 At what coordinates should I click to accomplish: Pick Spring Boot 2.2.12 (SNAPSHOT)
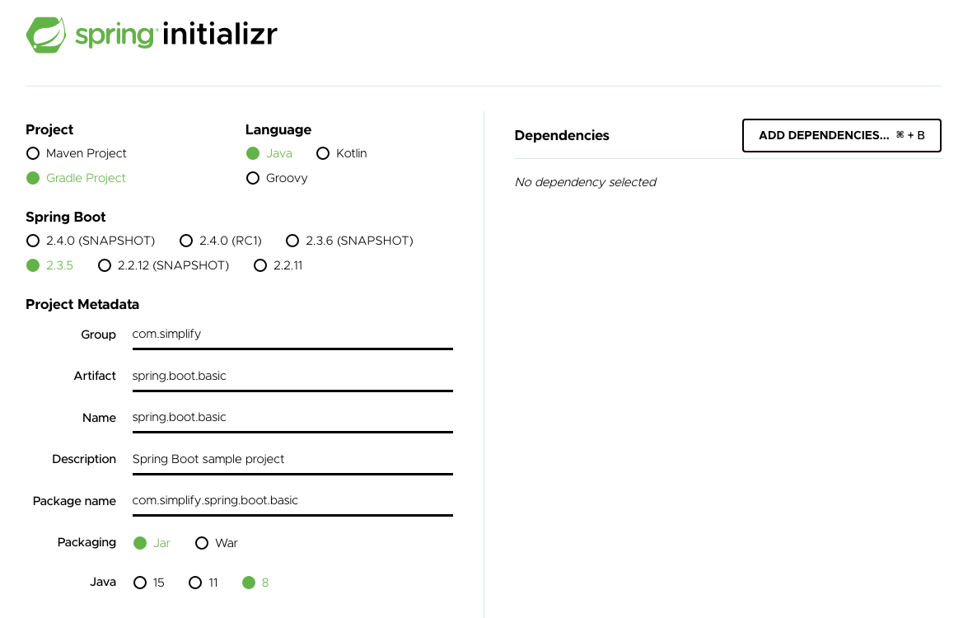click(x=105, y=265)
